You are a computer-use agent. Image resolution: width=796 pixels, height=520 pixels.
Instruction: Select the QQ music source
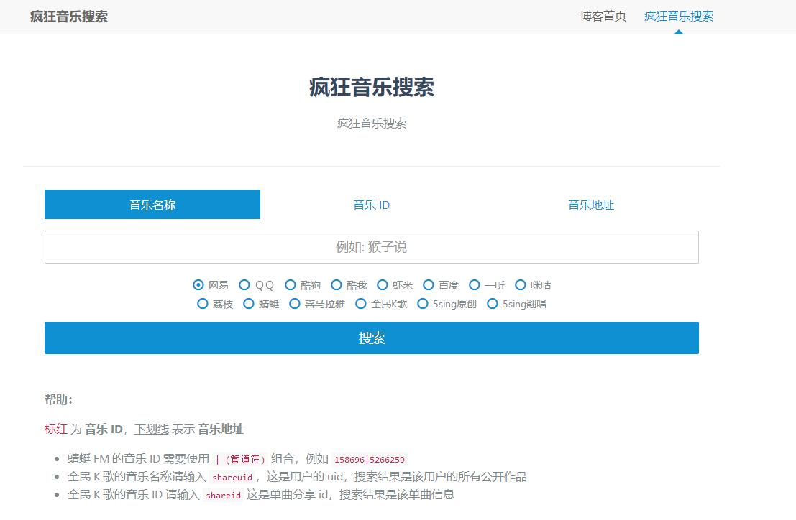[244, 285]
